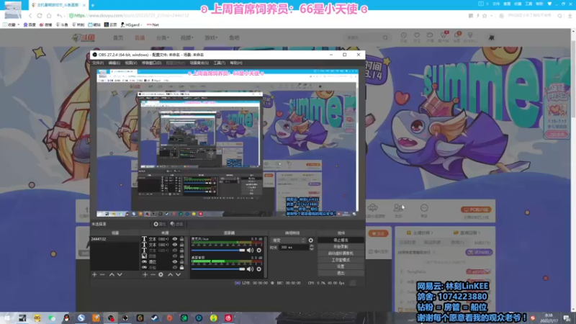
Task: Toggle visibility of first text source
Action: coord(175,239)
